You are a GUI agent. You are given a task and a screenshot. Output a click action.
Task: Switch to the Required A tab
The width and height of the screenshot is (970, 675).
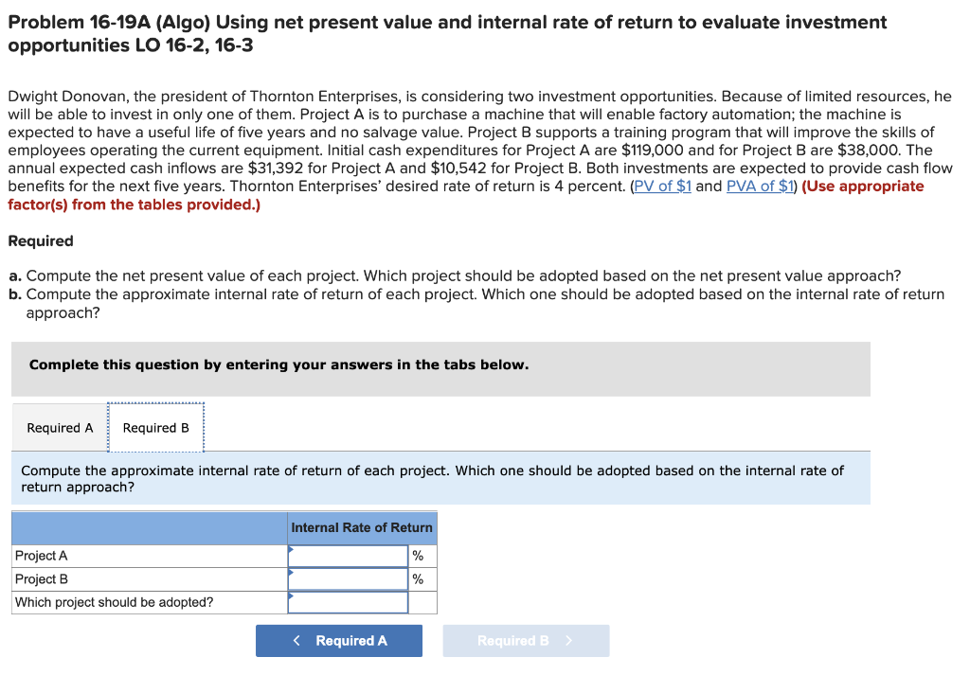coord(59,427)
